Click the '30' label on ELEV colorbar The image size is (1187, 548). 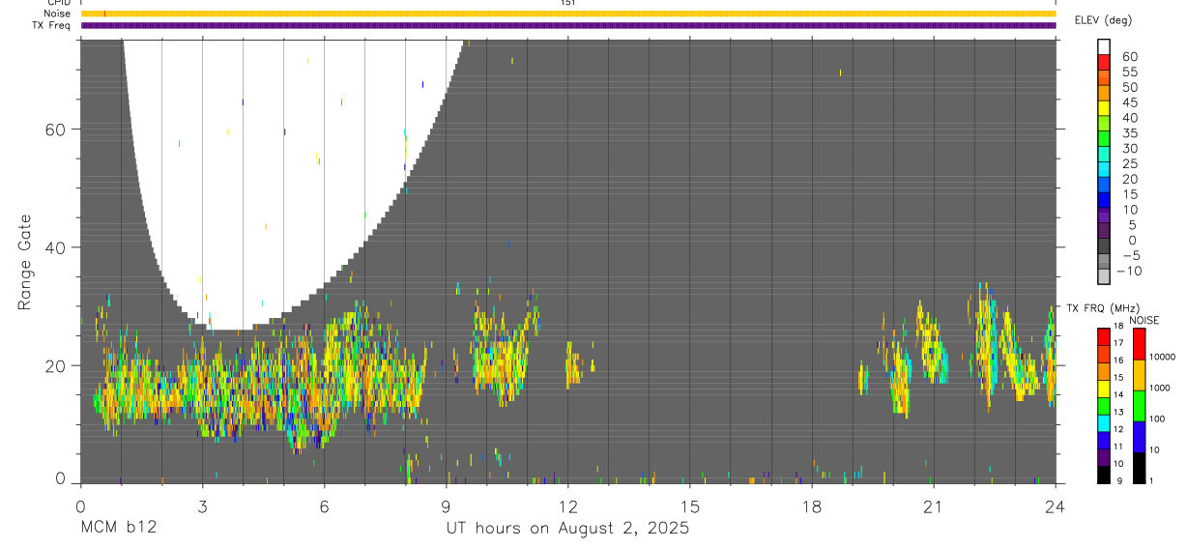1129,149
